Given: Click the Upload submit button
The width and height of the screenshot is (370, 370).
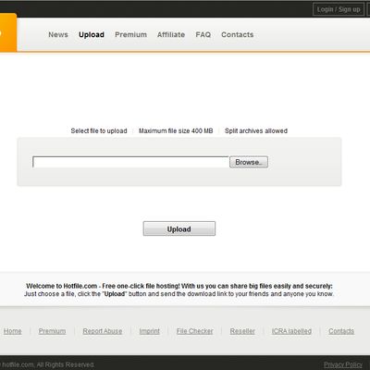Looking at the screenshot, I should click(179, 228).
